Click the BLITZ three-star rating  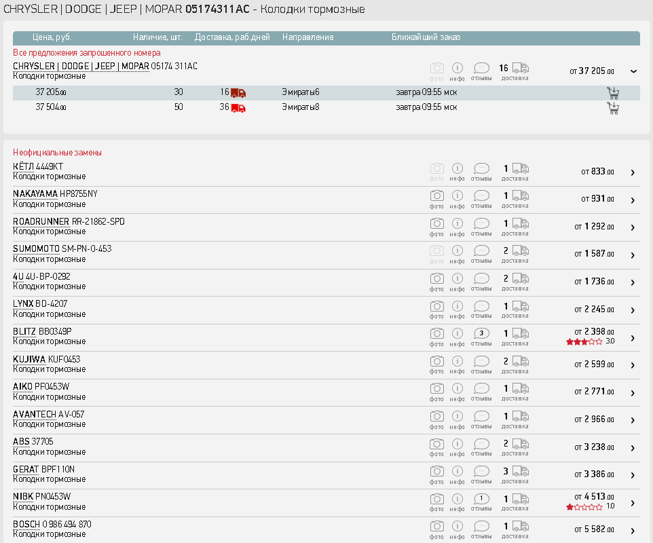[584, 342]
